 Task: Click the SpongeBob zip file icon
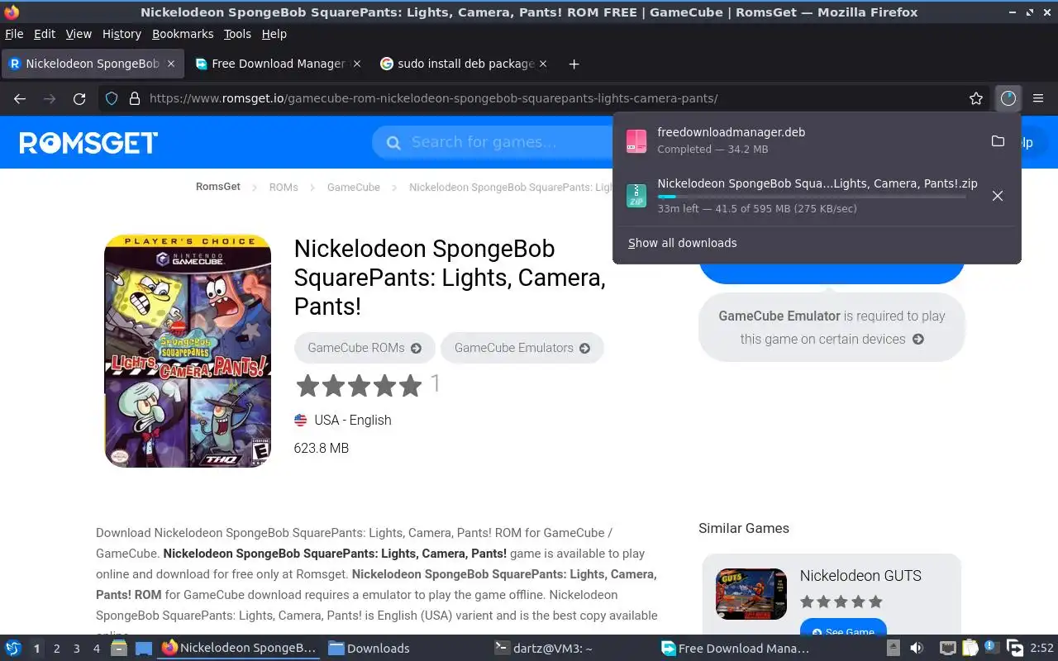coord(636,196)
